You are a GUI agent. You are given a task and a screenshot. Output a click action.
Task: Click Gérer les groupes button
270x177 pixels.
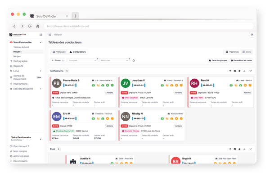(x=218, y=60)
